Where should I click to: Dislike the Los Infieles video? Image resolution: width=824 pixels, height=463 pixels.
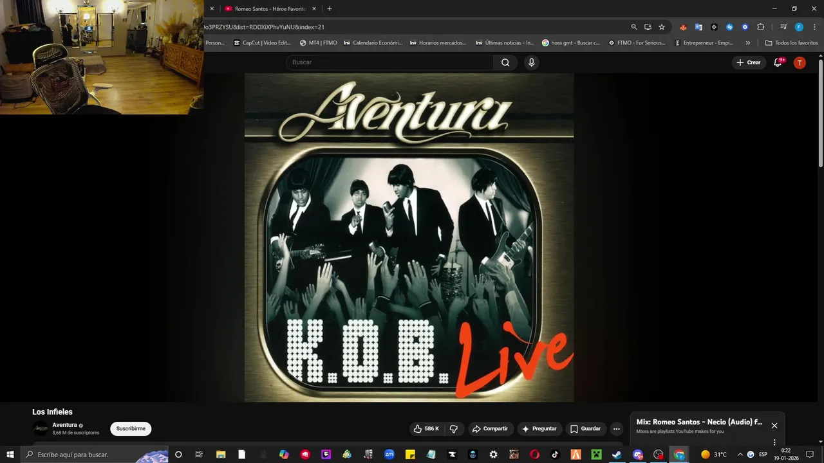[x=453, y=429]
